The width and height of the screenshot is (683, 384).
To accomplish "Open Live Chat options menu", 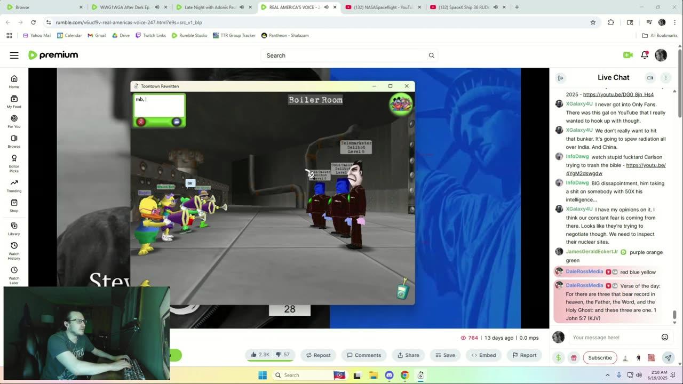I will [666, 78].
